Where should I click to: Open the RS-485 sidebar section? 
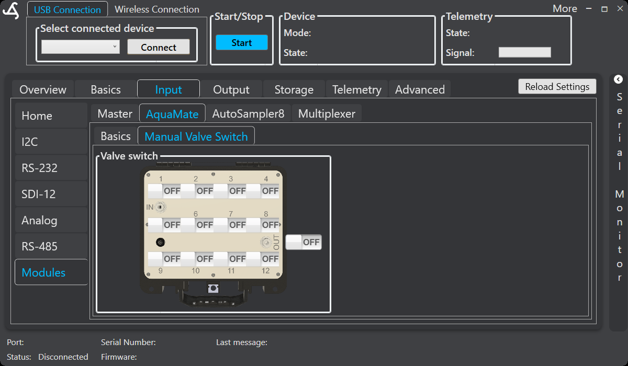pyautogui.click(x=51, y=246)
